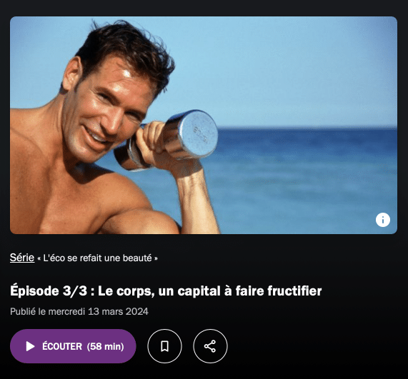408x379 pixels.
Task: Share the episode via the share icon
Action: pos(210,346)
